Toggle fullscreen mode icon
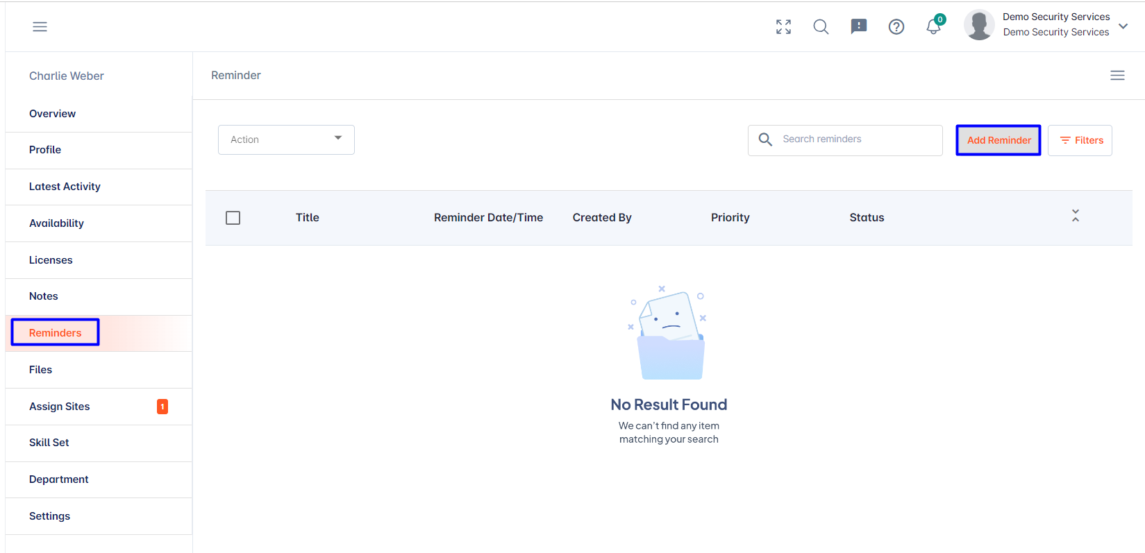Image resolution: width=1145 pixels, height=553 pixels. click(x=783, y=26)
